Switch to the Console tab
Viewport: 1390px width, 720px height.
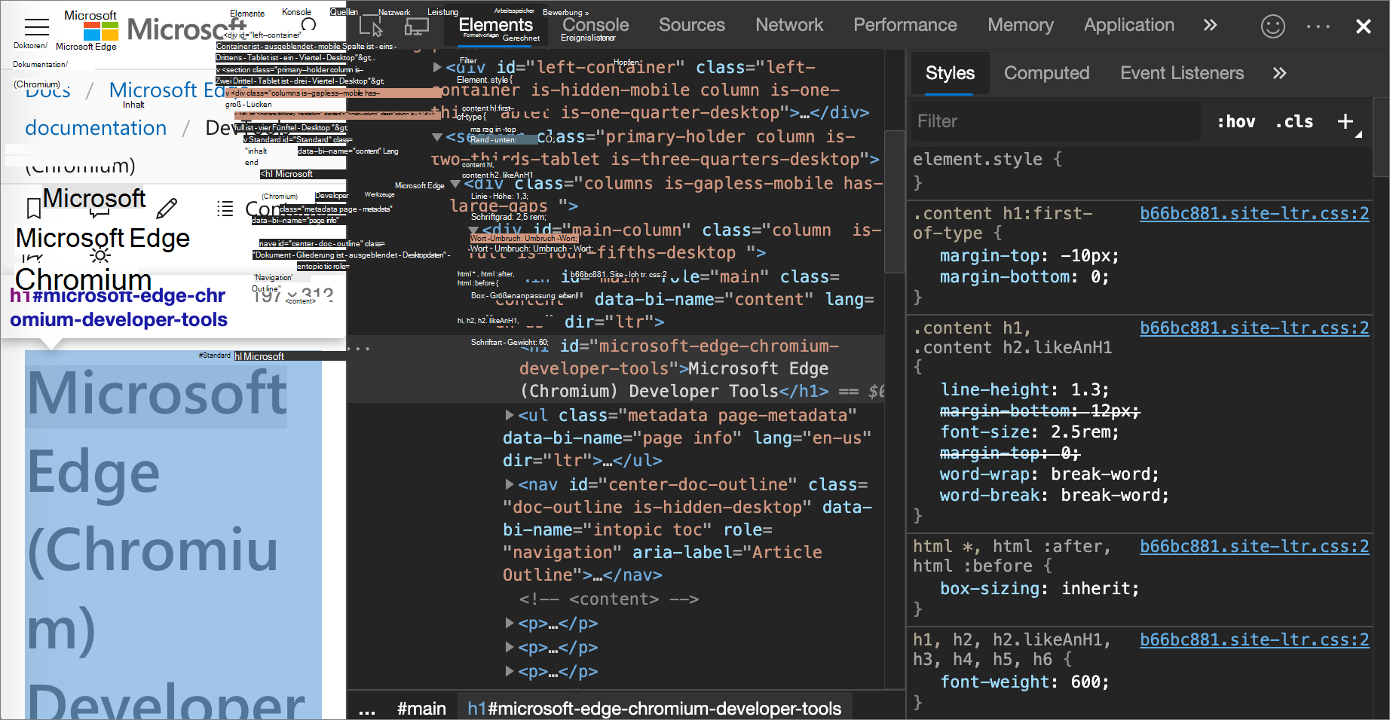click(x=595, y=25)
